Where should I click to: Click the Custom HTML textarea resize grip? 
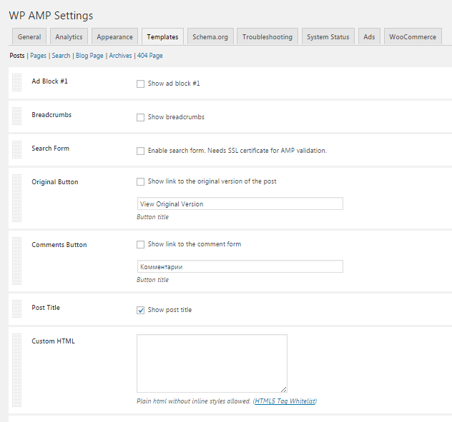click(x=284, y=389)
